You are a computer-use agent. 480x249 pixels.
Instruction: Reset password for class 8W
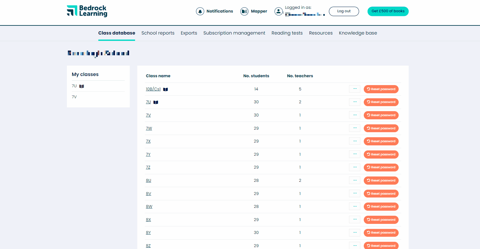click(381, 207)
